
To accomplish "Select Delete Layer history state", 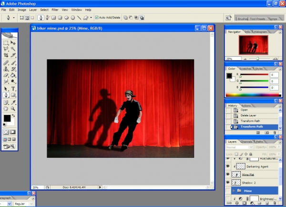I will point(255,115).
